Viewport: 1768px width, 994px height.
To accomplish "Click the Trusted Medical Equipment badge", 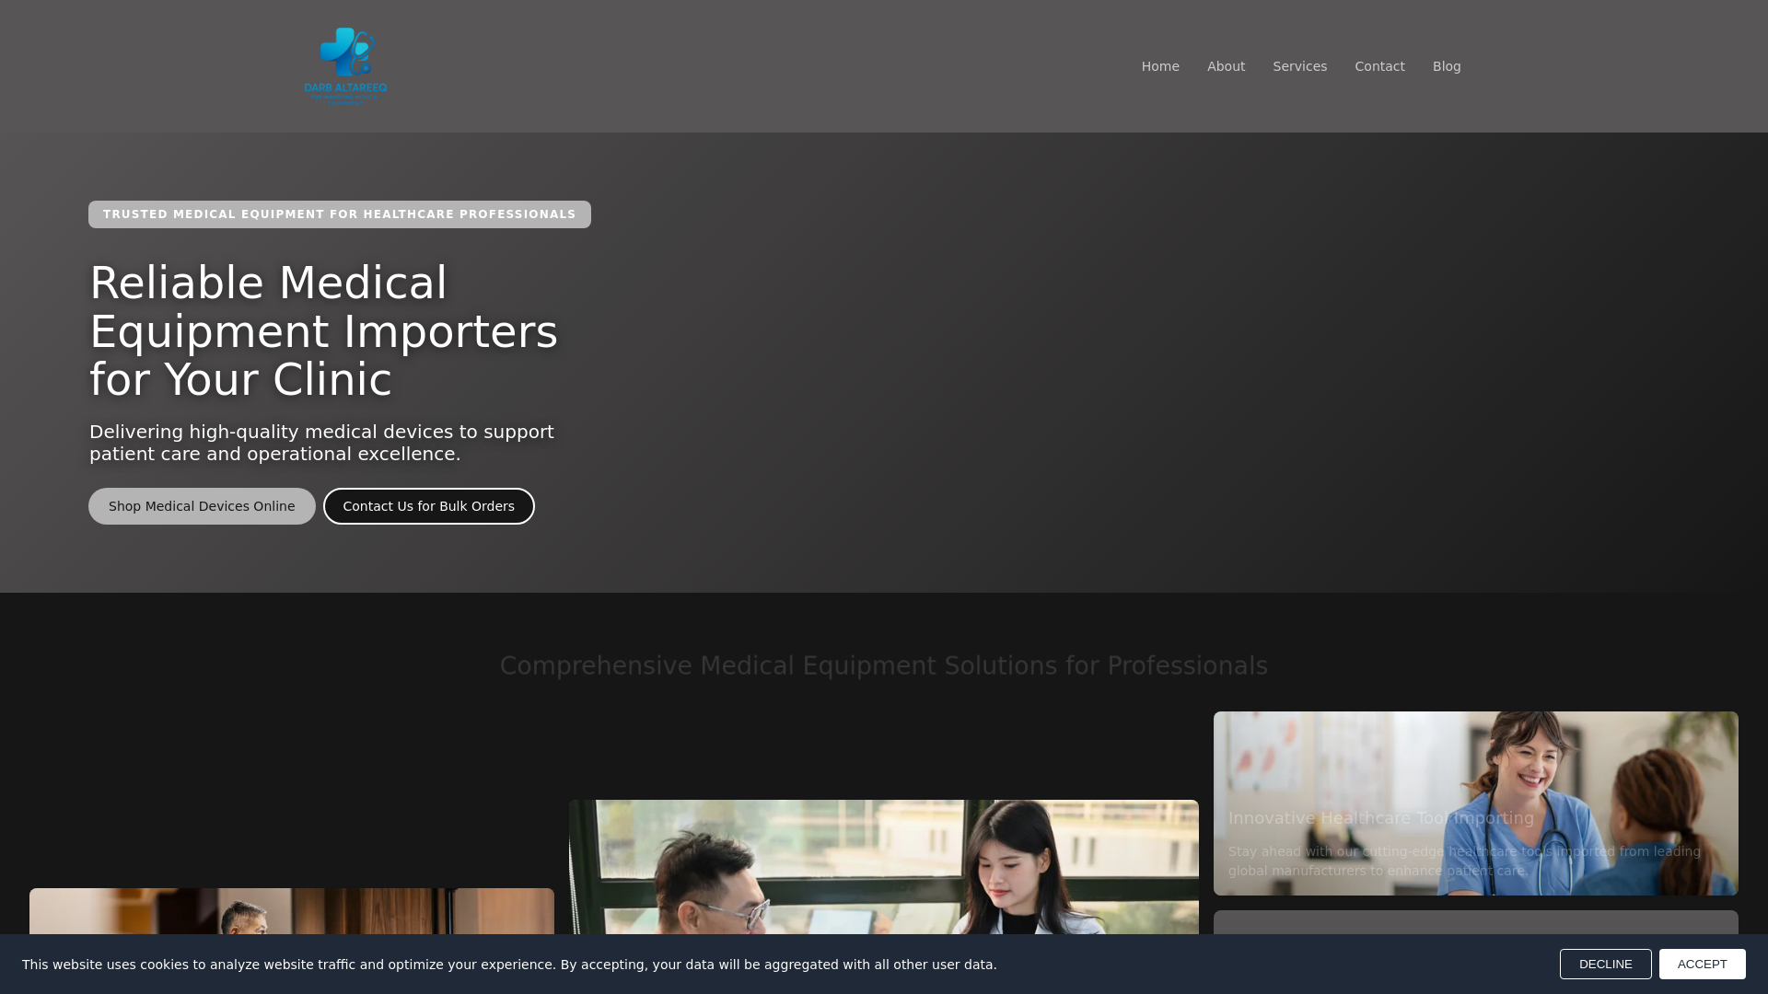I will point(339,214).
